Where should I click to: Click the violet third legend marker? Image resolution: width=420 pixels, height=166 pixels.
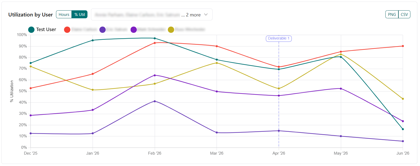pyautogui.click(x=103, y=29)
